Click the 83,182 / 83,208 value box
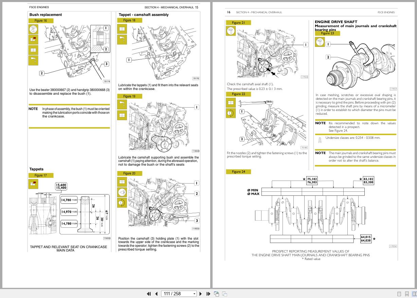The image size is (417, 298). pyautogui.click(x=368, y=181)
